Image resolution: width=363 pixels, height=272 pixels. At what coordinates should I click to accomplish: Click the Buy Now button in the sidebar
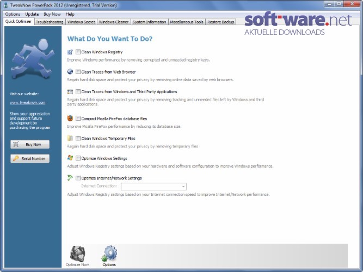coord(30,144)
